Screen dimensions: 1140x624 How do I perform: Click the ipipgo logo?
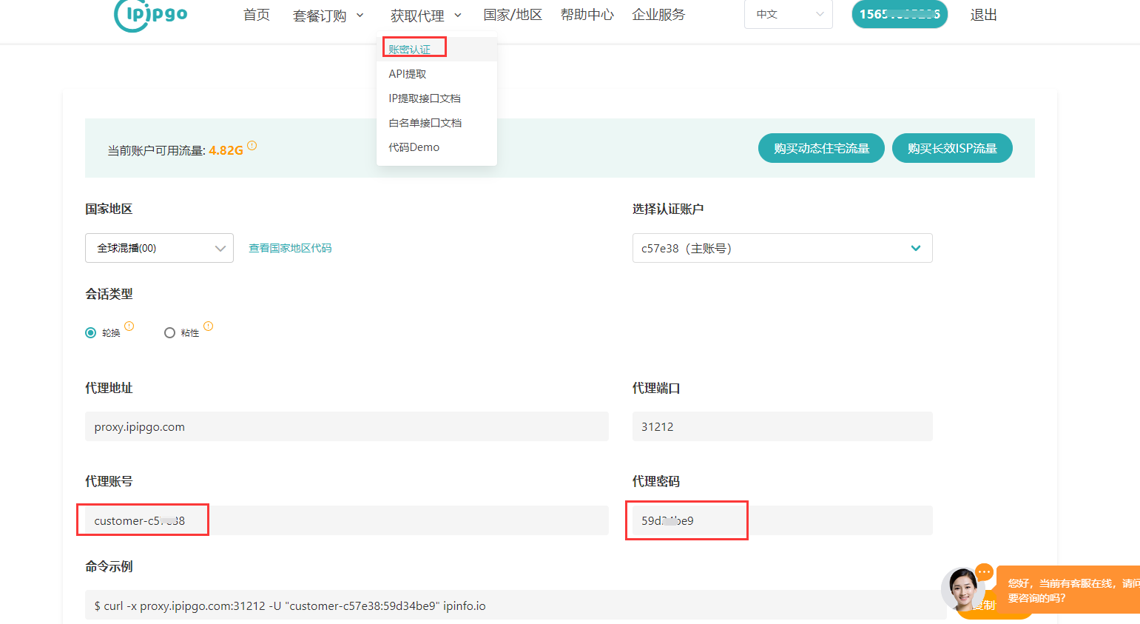click(x=151, y=16)
